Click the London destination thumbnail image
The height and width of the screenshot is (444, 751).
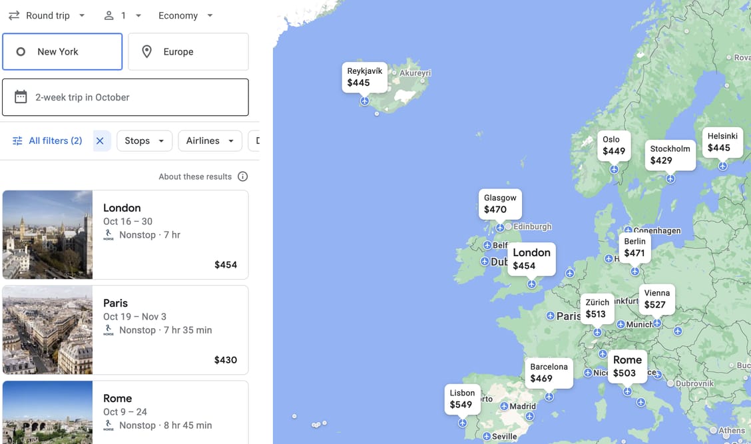[47, 234]
